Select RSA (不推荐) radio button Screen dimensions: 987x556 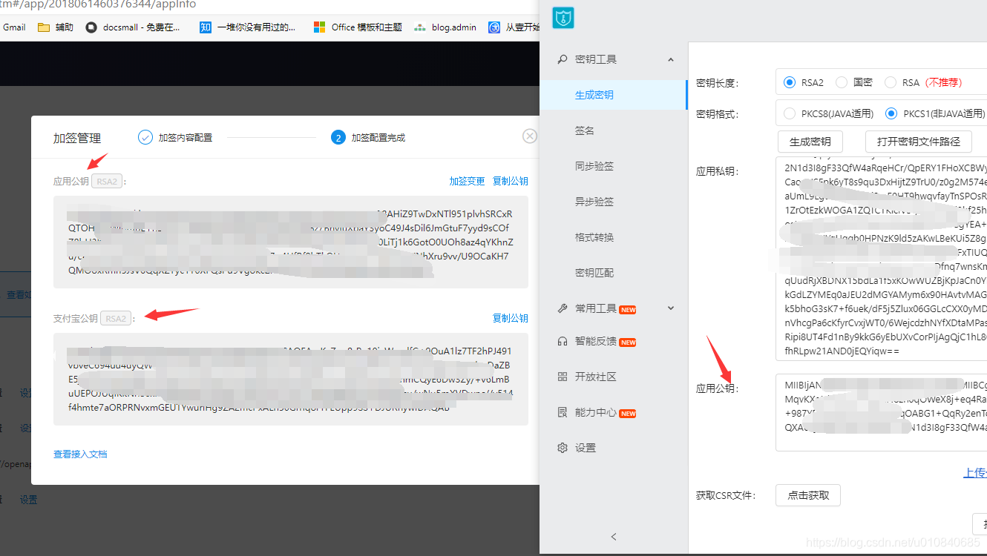coord(890,82)
